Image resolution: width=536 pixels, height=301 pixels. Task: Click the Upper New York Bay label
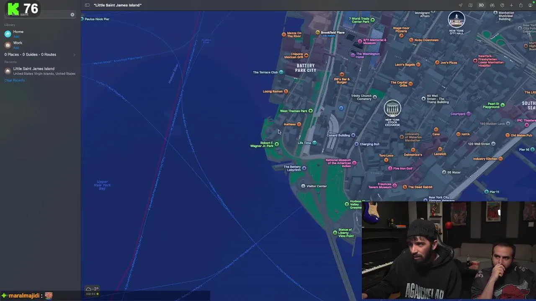pyautogui.click(x=102, y=185)
